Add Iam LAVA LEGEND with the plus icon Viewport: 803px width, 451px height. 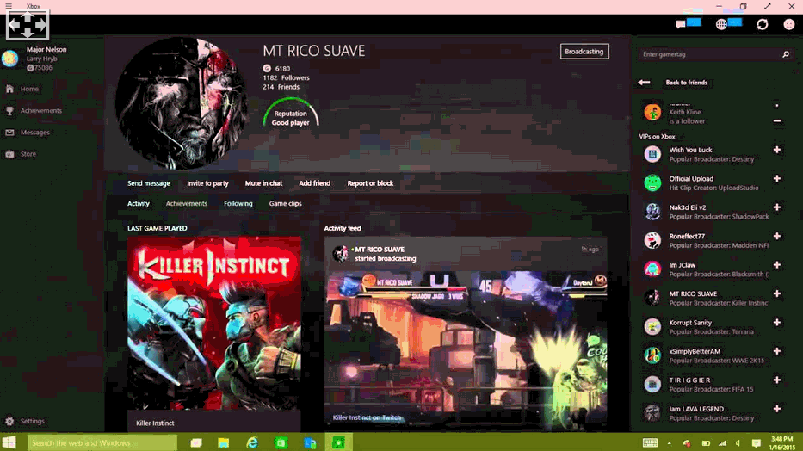tap(777, 409)
